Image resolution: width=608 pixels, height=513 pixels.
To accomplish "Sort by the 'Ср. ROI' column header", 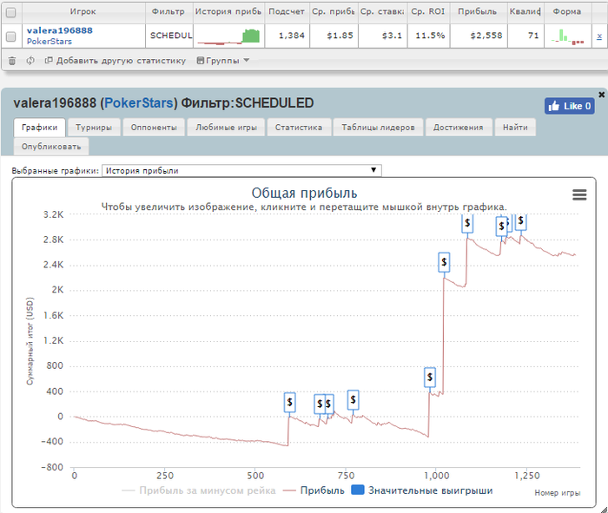I will pos(428,11).
